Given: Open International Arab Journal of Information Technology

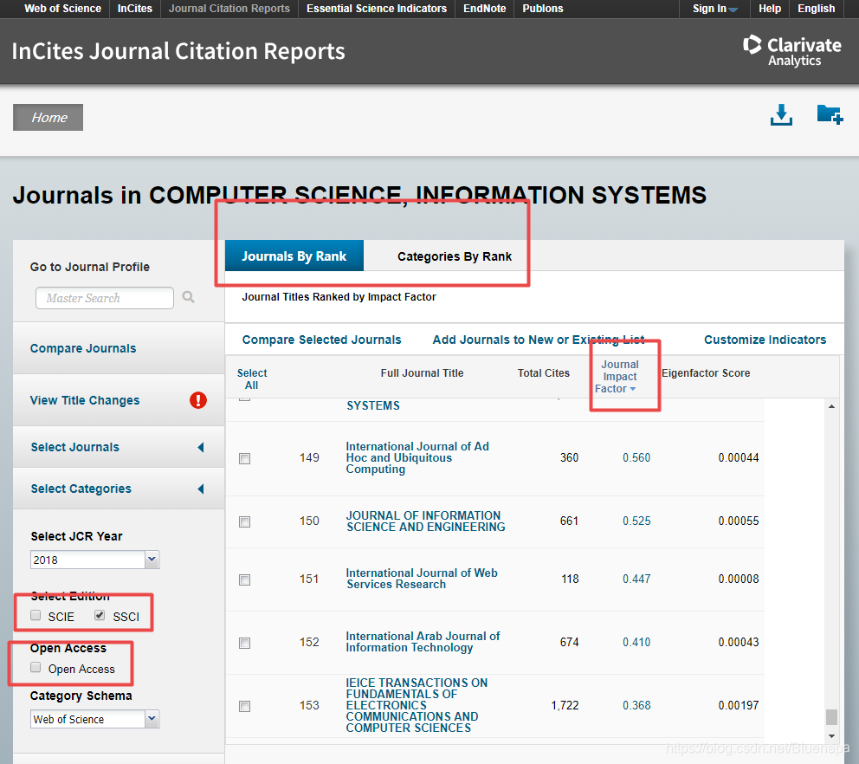Looking at the screenshot, I should (423, 642).
